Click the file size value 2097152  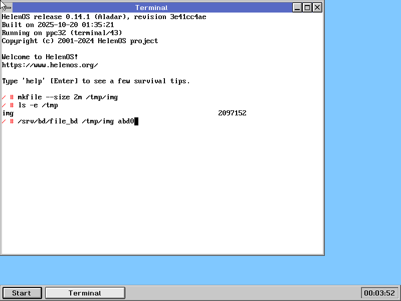point(232,113)
